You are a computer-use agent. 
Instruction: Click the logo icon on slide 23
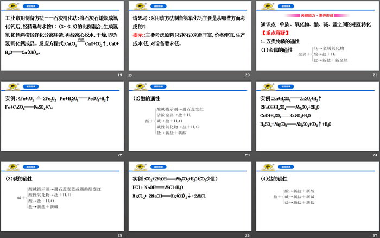(x=138, y=86)
